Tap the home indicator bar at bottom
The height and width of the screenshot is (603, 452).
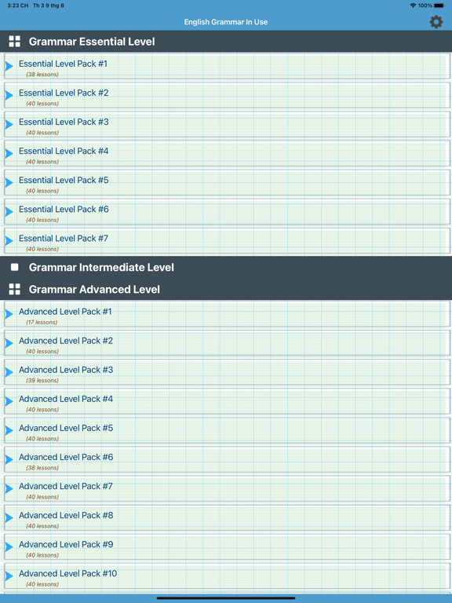pos(226,598)
